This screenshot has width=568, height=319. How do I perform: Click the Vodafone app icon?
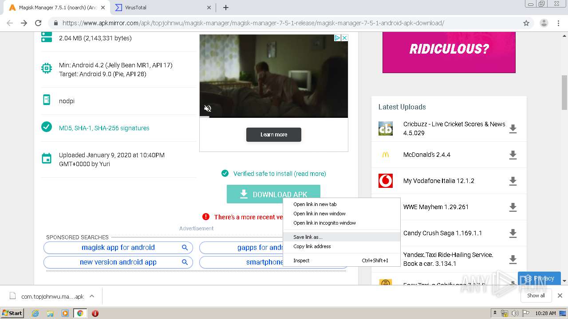pyautogui.click(x=386, y=181)
